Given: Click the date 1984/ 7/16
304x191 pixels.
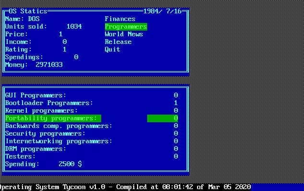Looking at the screenshot, I should point(163,11).
